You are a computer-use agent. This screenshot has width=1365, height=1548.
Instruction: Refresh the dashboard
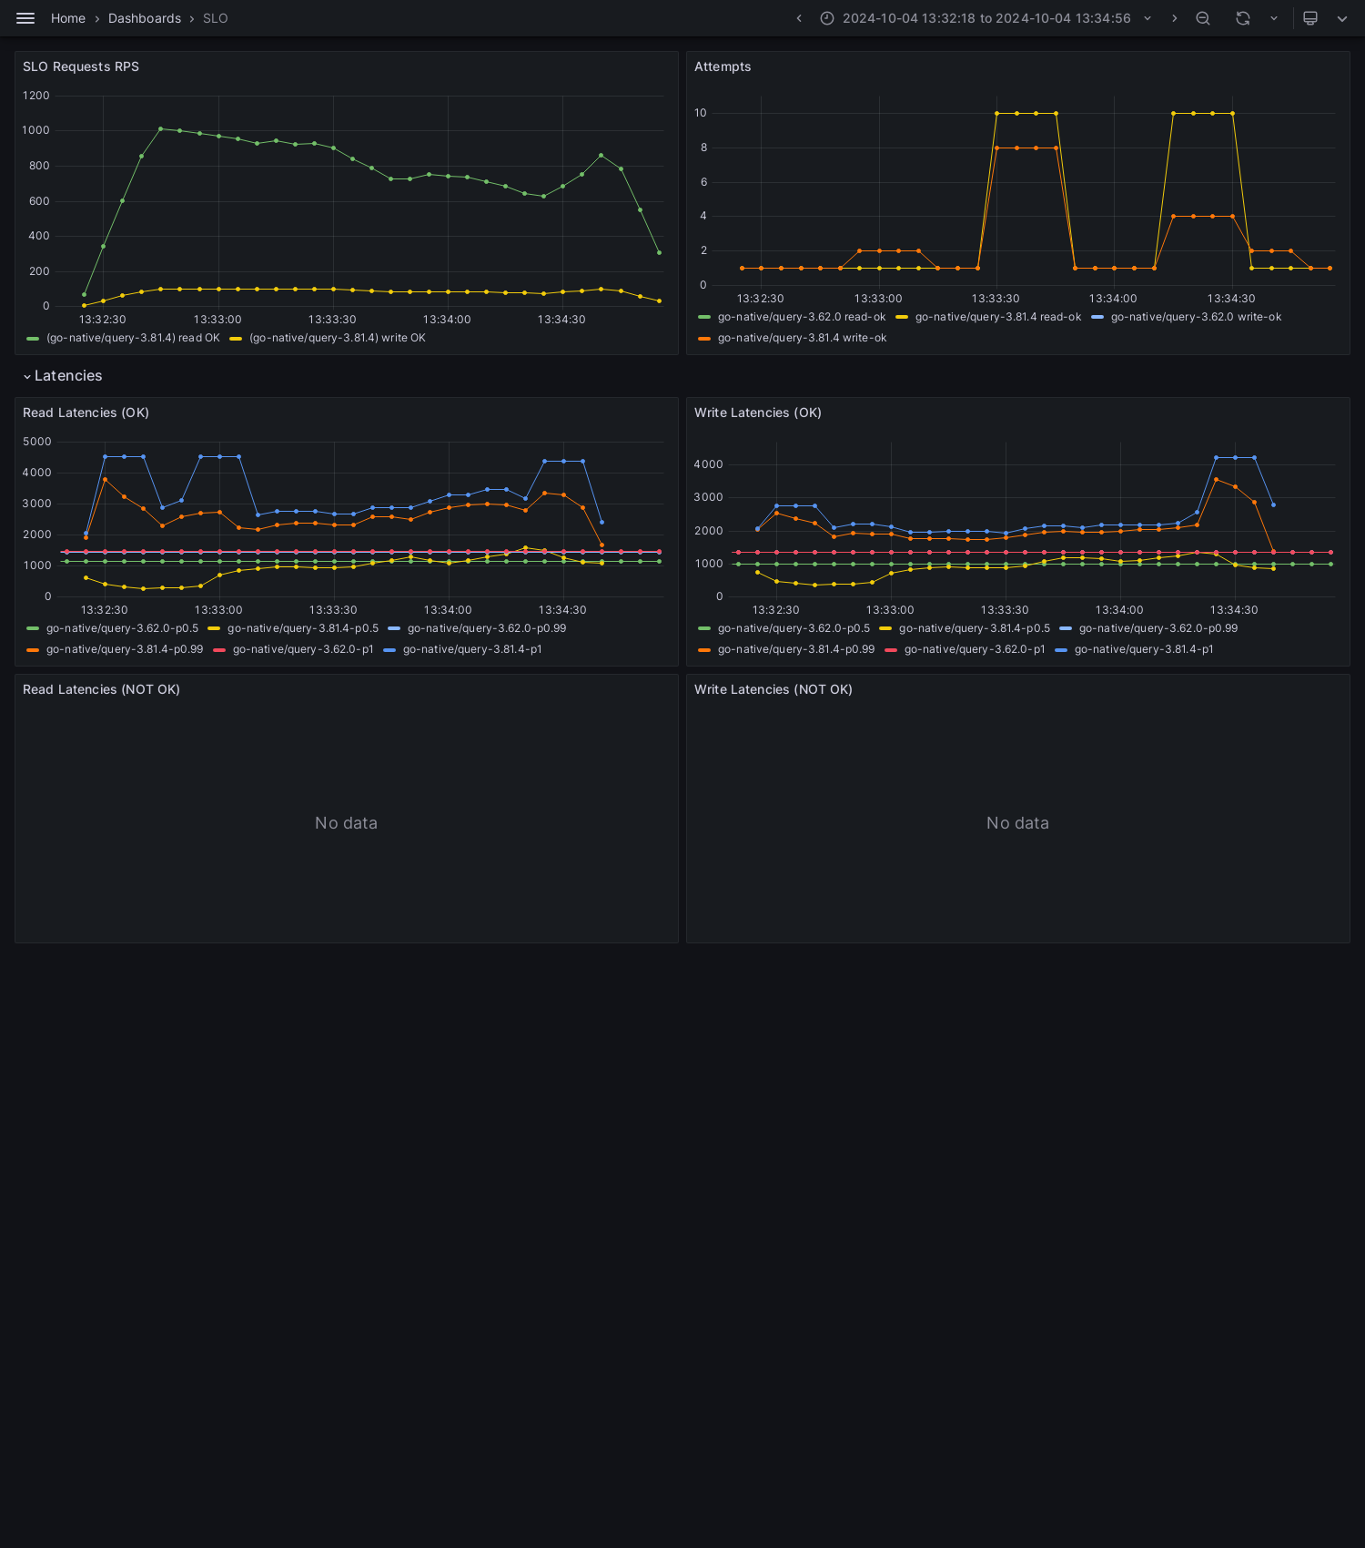tap(1243, 18)
